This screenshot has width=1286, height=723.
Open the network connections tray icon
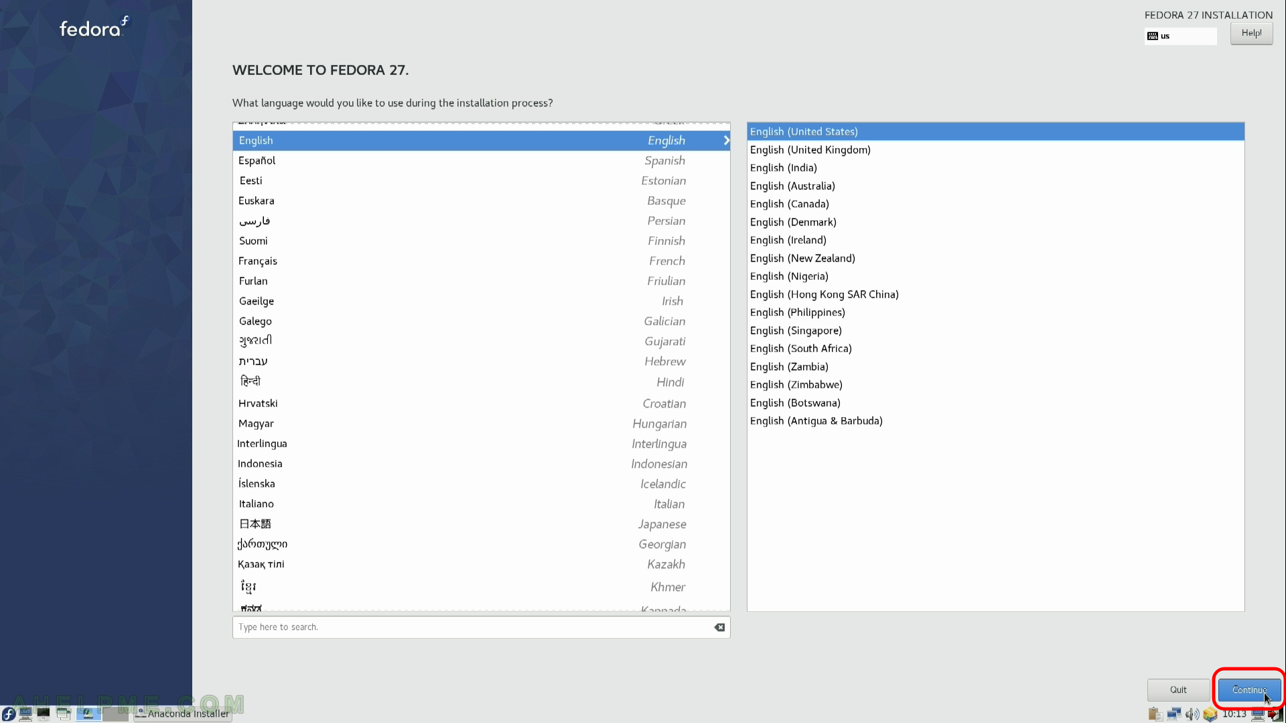[x=1174, y=714]
